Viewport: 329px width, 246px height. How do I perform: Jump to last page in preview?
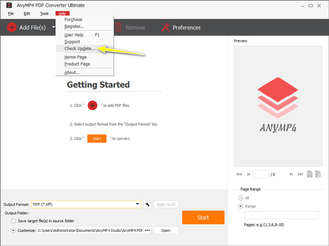(x=300, y=174)
